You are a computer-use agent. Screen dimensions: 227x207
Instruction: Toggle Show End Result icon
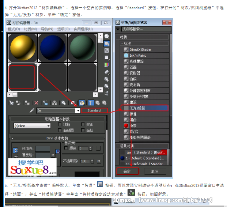click(x=91, y=103)
